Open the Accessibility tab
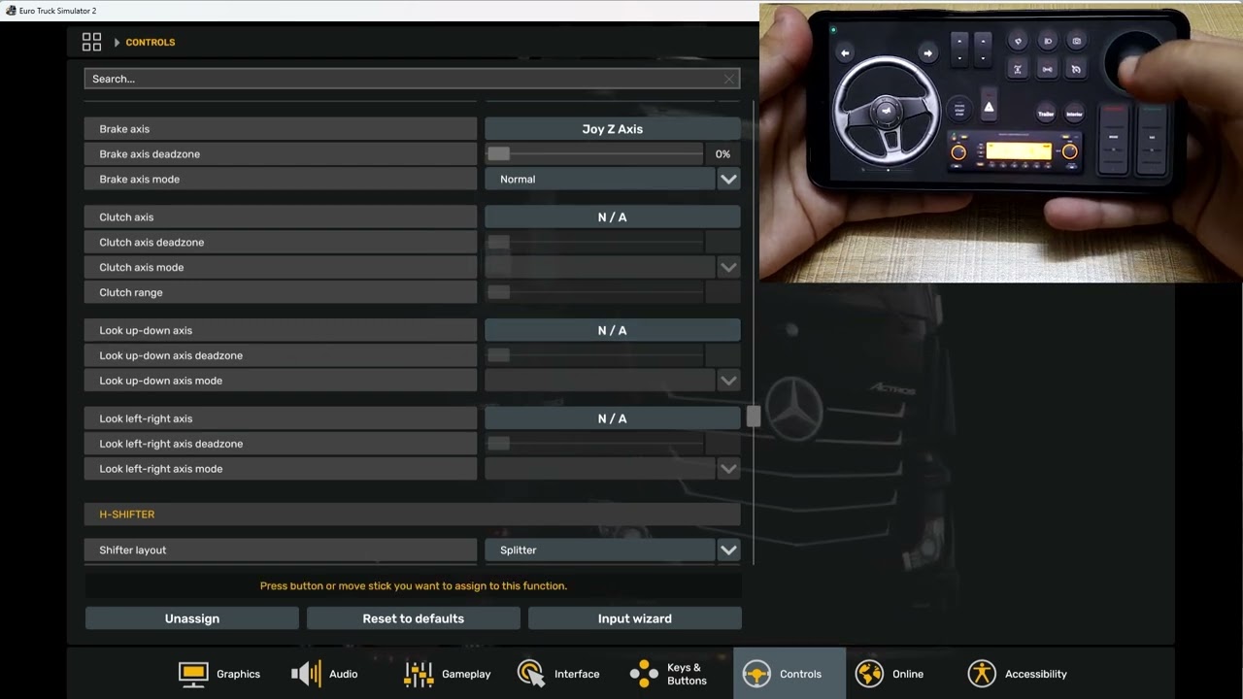 [x=1017, y=674]
